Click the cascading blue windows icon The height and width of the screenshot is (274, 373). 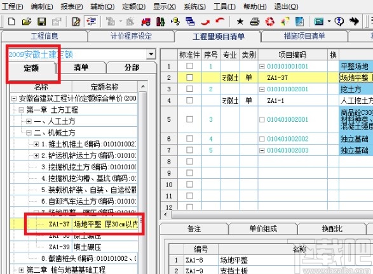[x=190, y=22]
